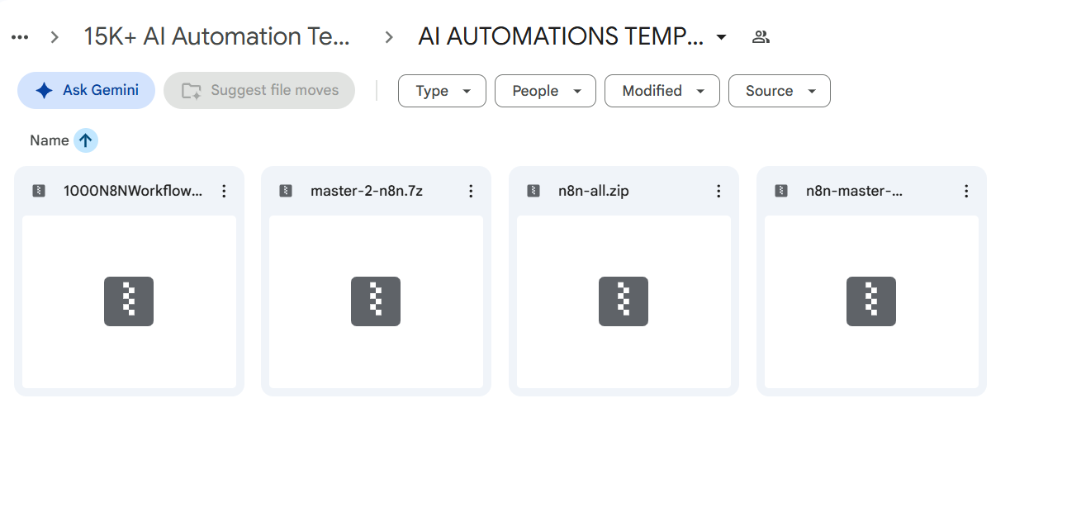This screenshot has height=517, width=1067.
Task: Select n8n-master preview thumbnail
Action: tap(871, 301)
